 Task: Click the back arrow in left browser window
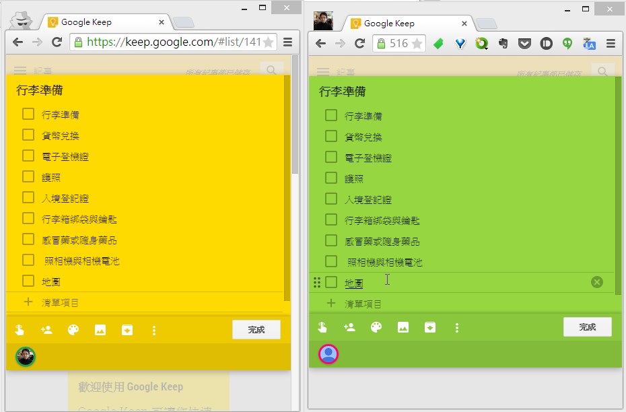coord(18,42)
